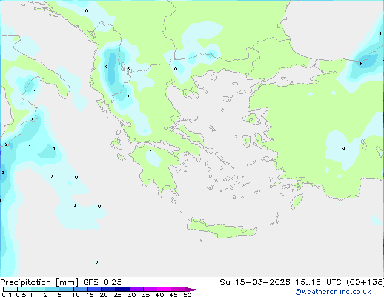Click the '25' legend tick label
384x297 pixels.
click(118, 295)
